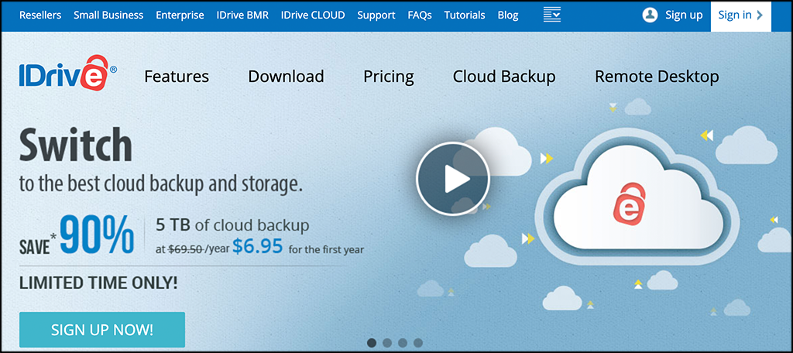Click the Sign up link
793x353 pixels.
point(684,15)
